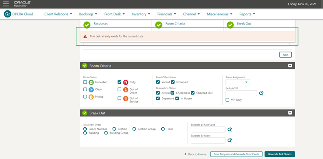The width and height of the screenshot is (323, 159).
Task: Follow the Back to Home link
Action: (x=197, y=154)
